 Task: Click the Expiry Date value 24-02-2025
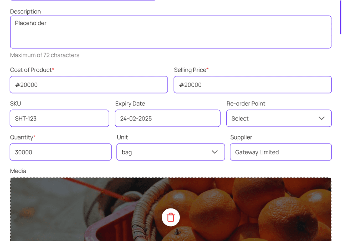[136, 119]
